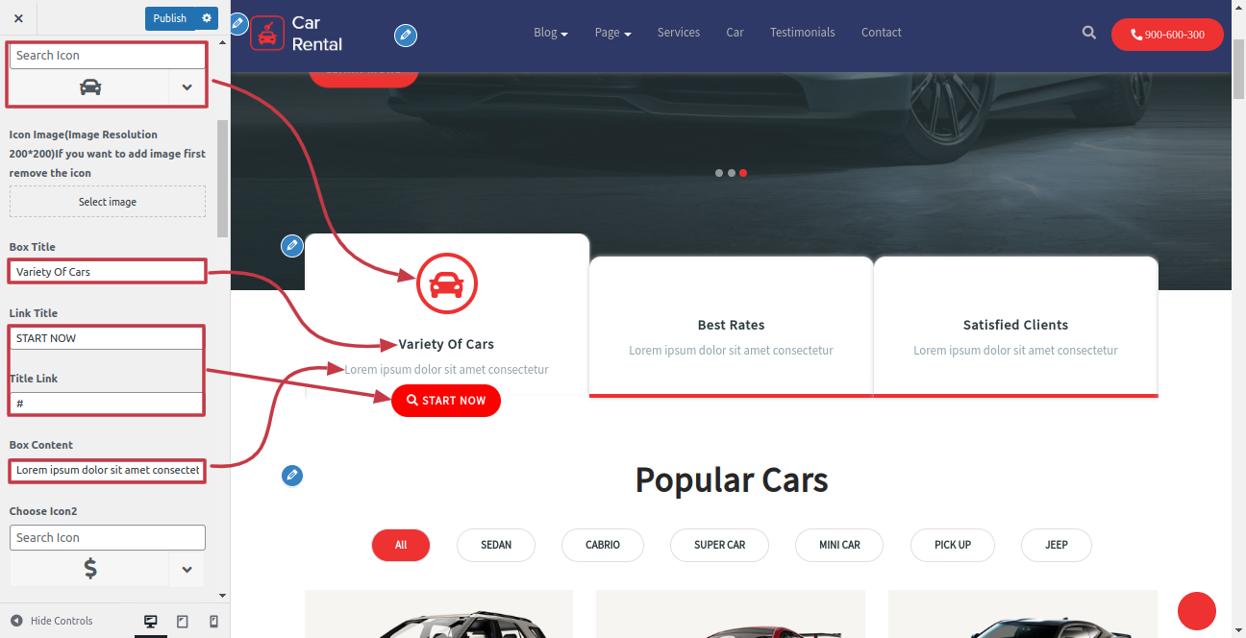Click the red car icon in feature box
Screen dimensions: 1246x638
tap(446, 284)
